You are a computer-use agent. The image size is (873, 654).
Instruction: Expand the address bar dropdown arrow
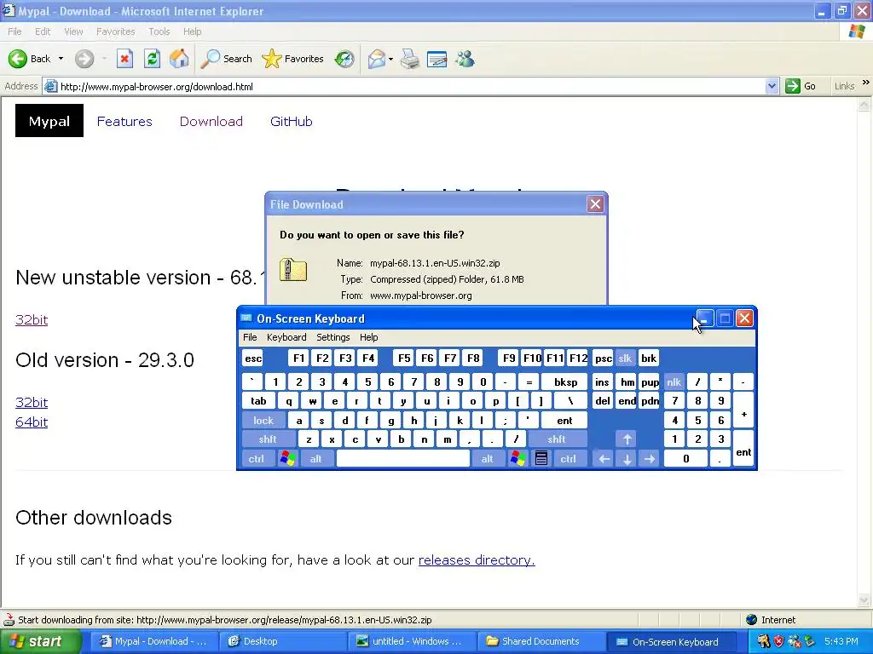pos(772,86)
